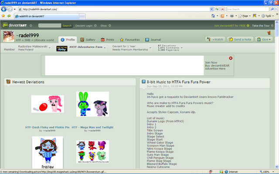
Task: Open the Favourites tab
Action: click(x=130, y=40)
